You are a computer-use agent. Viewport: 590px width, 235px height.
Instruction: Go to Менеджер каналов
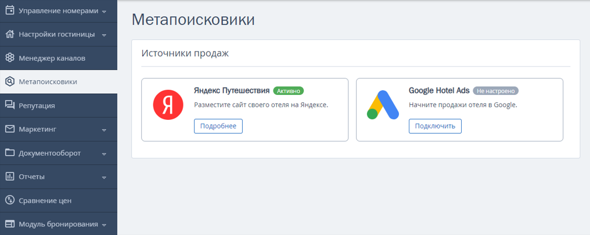tap(59, 58)
